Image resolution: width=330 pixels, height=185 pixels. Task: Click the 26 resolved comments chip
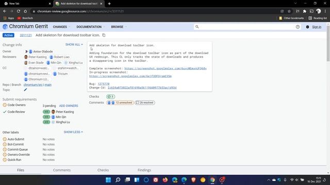(145, 103)
